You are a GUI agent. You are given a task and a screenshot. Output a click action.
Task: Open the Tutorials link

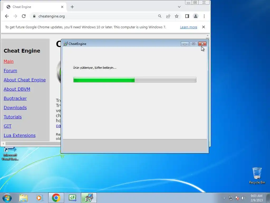click(13, 117)
